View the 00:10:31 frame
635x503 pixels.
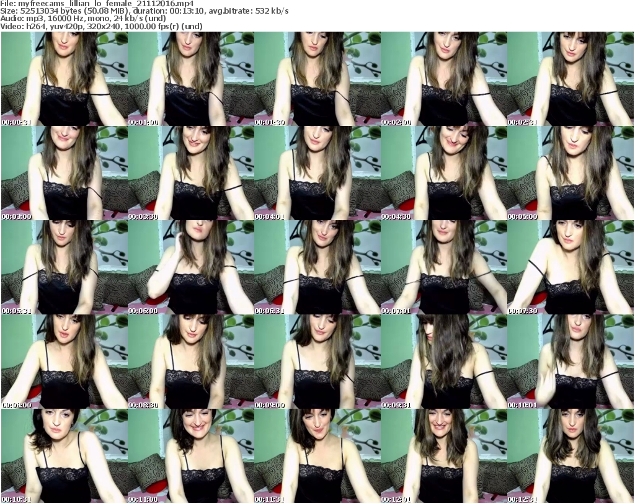(64, 456)
